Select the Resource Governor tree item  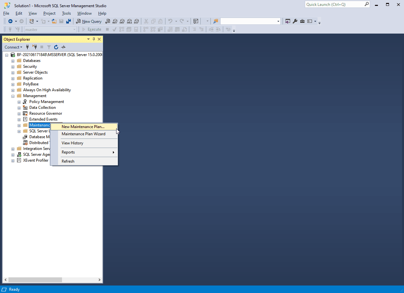pos(46,113)
